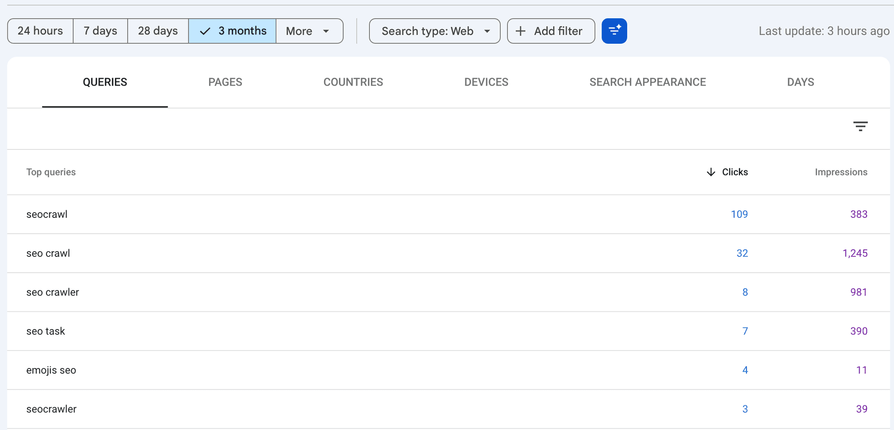Select the 24 hours date range
This screenshot has width=894, height=430.
tap(41, 31)
